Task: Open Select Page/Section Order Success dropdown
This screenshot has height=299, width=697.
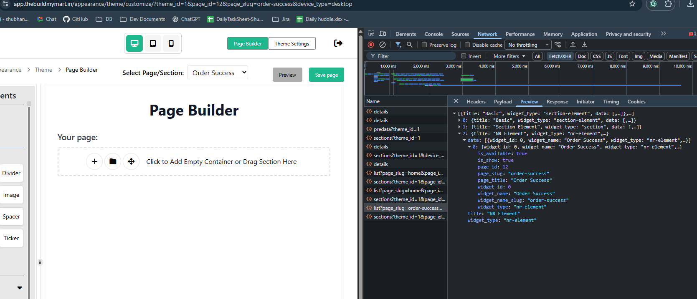Action: click(218, 73)
